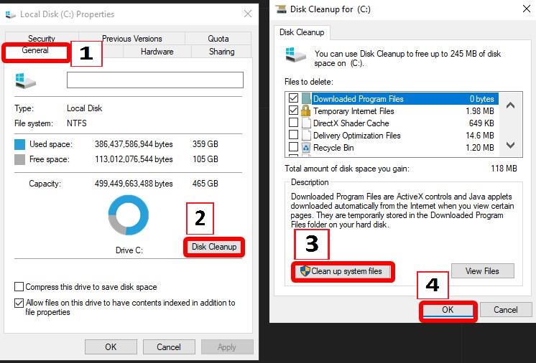Click the NTFS file system value
This screenshot has width=536, height=363.
77,123
